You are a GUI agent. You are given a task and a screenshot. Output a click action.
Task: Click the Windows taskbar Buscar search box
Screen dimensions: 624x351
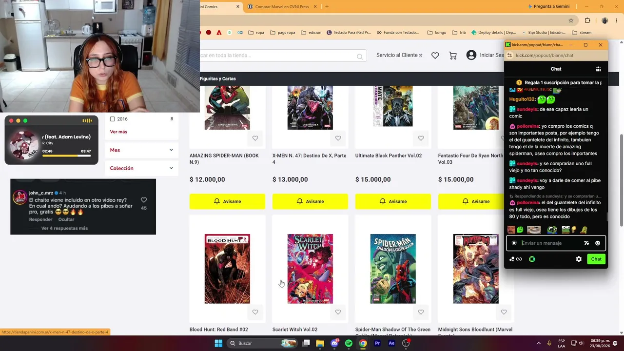click(x=261, y=343)
